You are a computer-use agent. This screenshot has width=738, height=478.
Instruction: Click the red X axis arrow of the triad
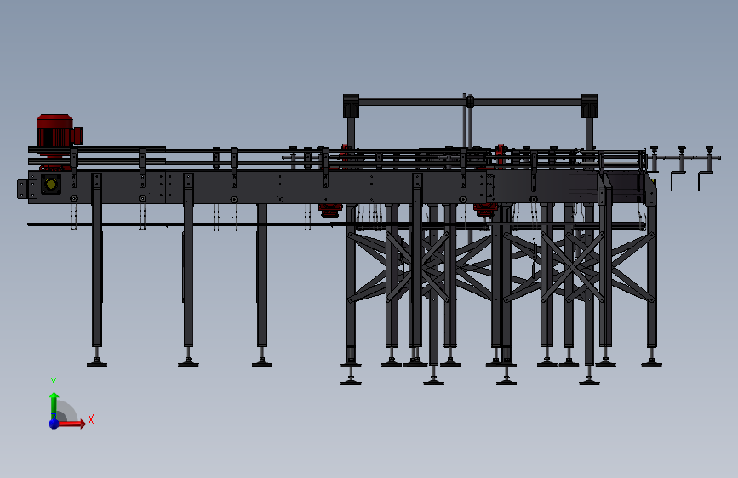(72, 424)
